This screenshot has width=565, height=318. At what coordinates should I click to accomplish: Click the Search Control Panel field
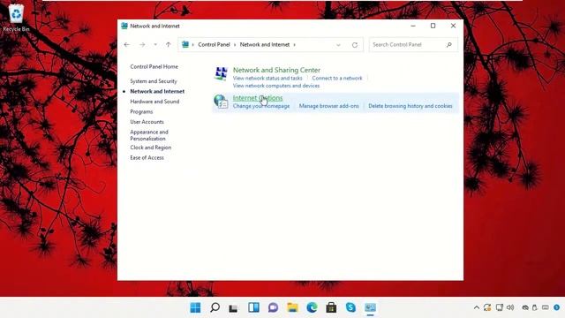(413, 45)
